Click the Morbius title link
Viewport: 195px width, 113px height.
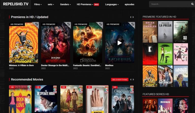pos(109,65)
